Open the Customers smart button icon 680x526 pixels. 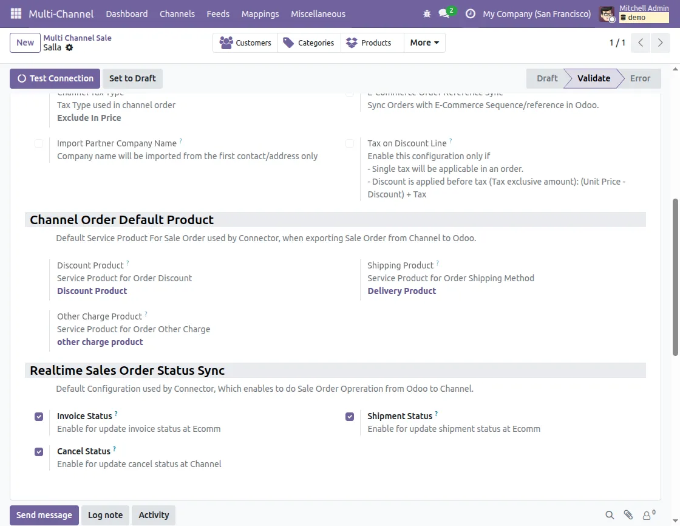click(227, 43)
